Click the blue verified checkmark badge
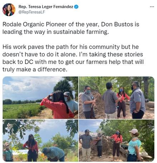157x163 pixels. (76, 7)
